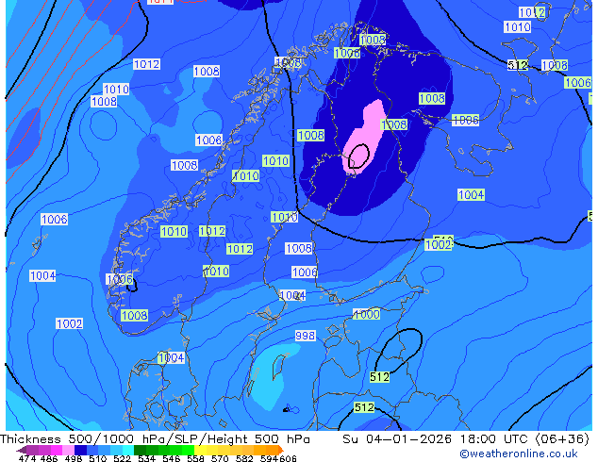The height and width of the screenshot is (462, 598).
Task: Click the 498 legend value
Action: (x=74, y=458)
